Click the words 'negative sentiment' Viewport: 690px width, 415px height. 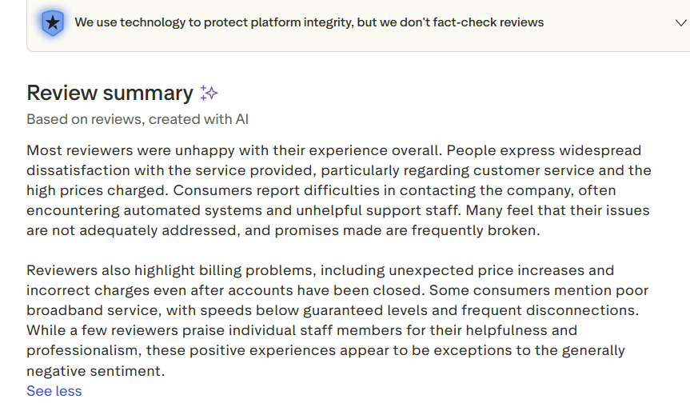point(94,370)
